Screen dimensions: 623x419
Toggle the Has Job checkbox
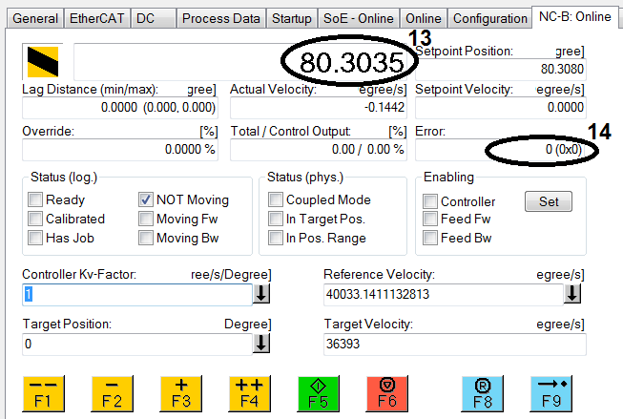click(35, 238)
